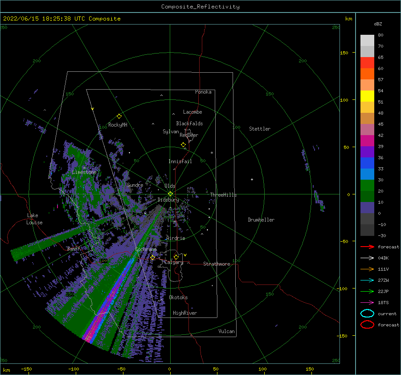Click the RockyMH label
The height and width of the screenshot is (375, 401).
coord(118,125)
